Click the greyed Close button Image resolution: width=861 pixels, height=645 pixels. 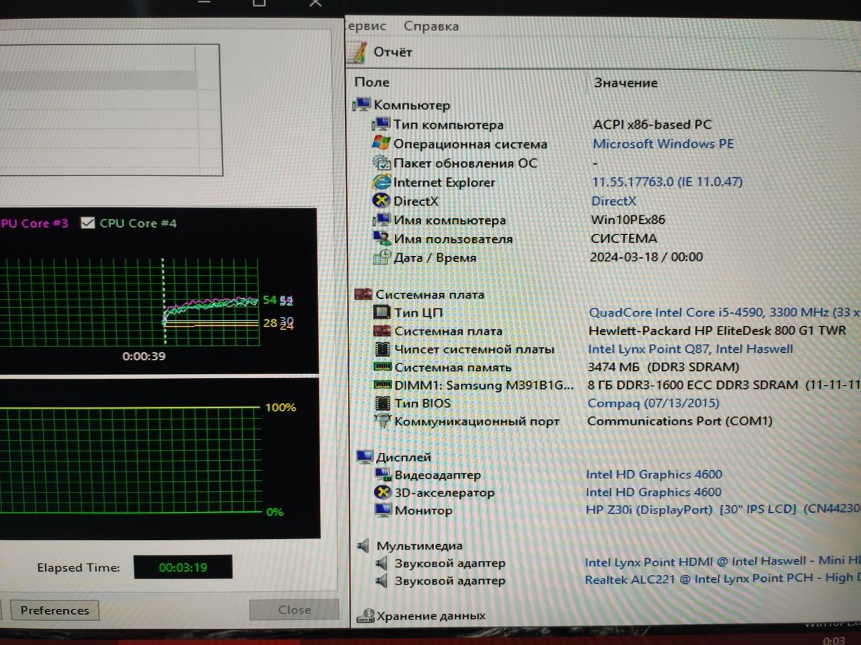tap(295, 609)
